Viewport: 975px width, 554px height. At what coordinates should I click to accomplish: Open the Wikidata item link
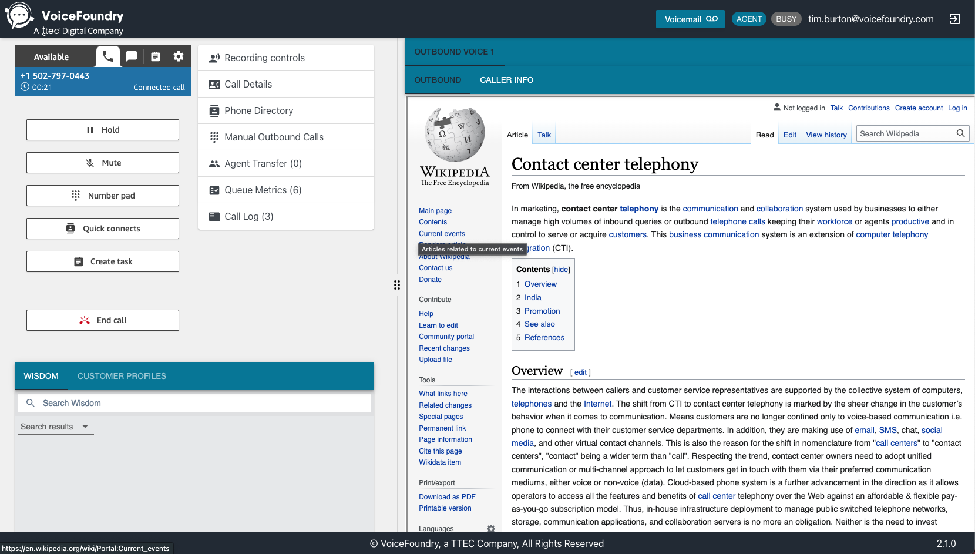[x=440, y=462]
